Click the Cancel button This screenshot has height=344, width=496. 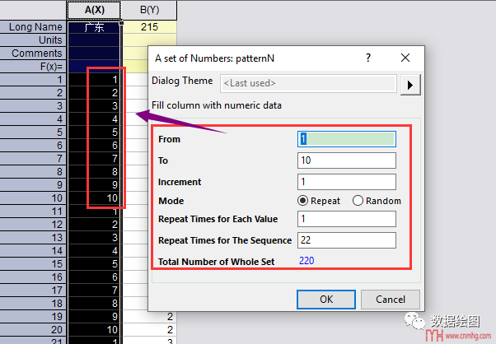point(391,299)
